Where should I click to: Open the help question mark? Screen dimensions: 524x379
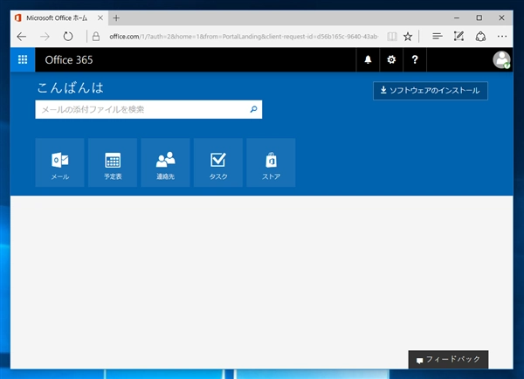click(415, 60)
